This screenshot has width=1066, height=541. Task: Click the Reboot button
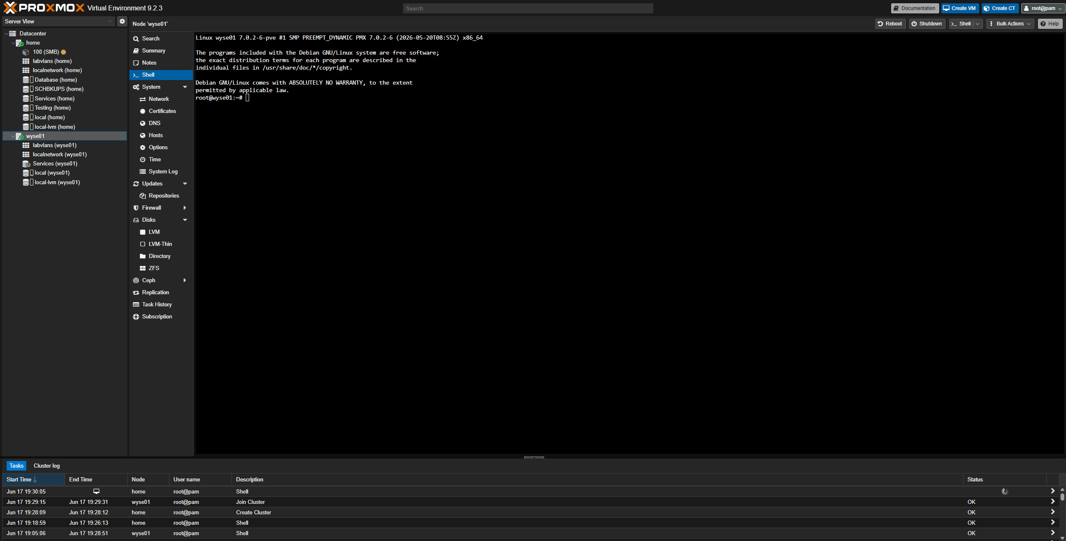click(890, 24)
